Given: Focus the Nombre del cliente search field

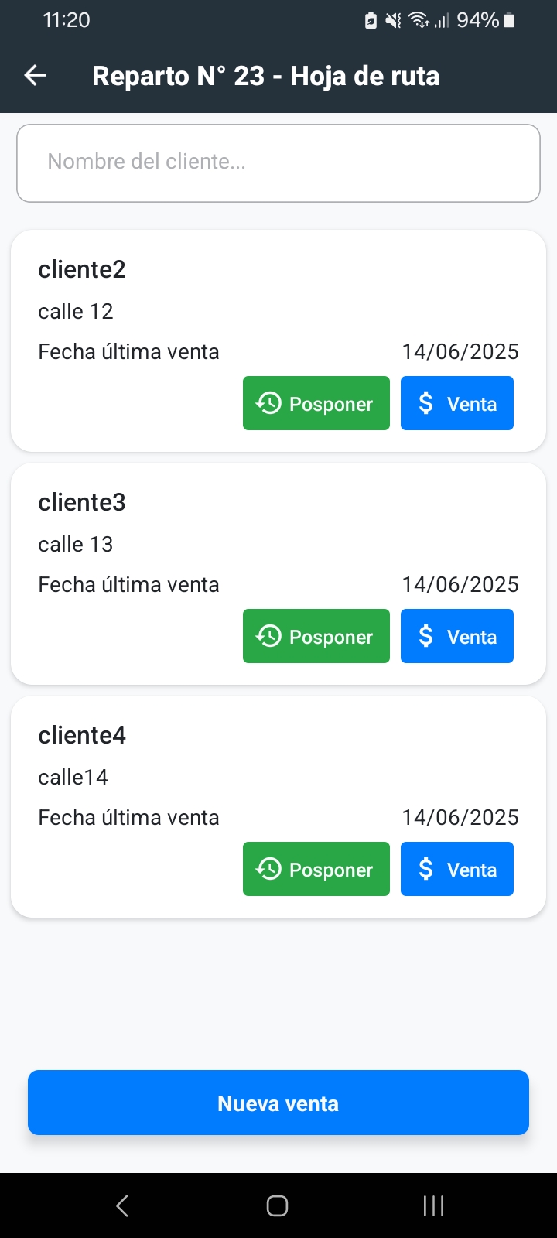Looking at the screenshot, I should point(278,162).
